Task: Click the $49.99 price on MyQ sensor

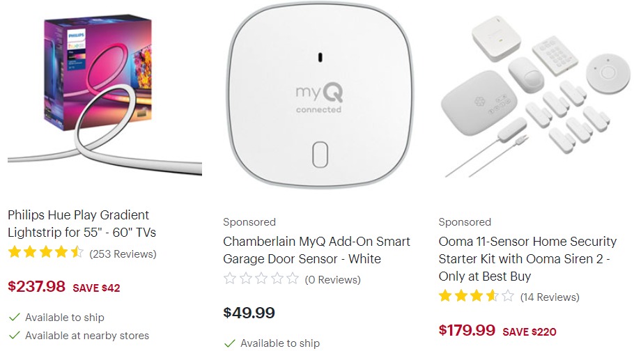Action: click(x=249, y=313)
